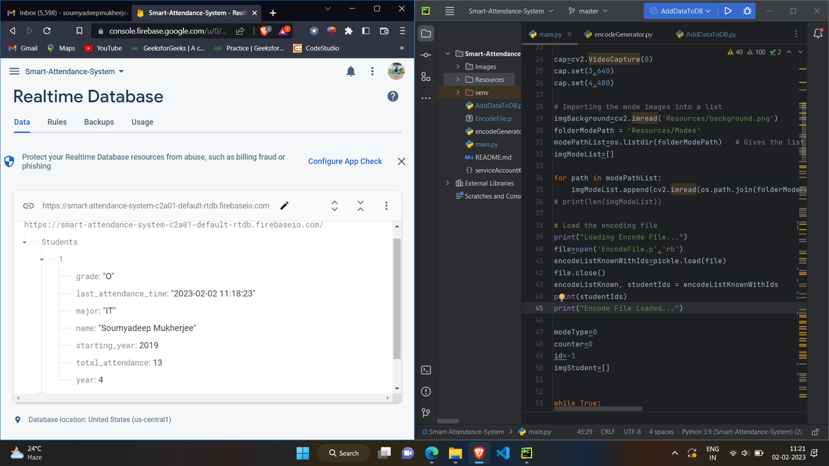This screenshot has height=466, width=829.
Task: Open database more options menu
Action: point(387,206)
